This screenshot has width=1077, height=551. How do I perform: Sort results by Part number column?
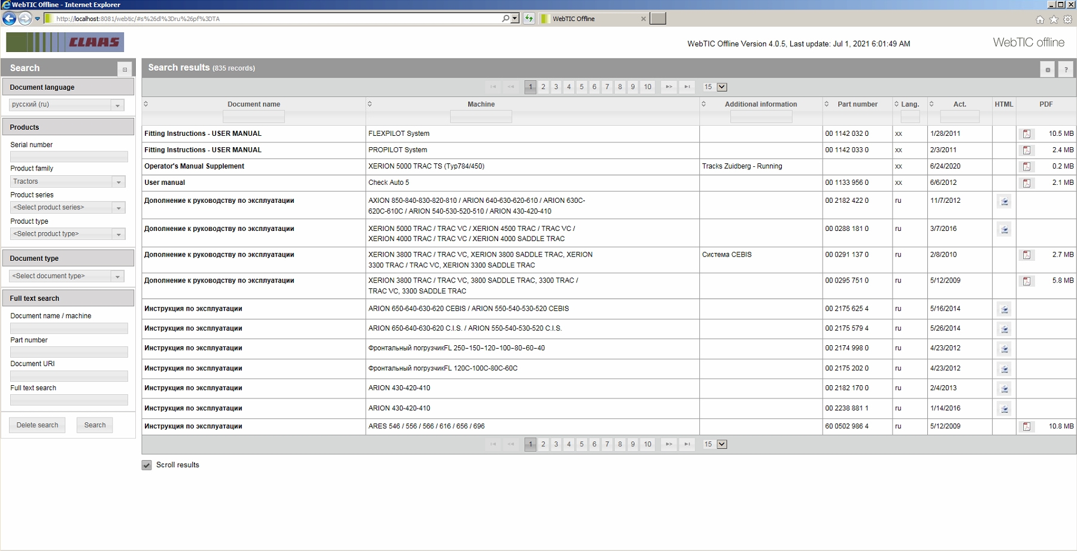pyautogui.click(x=826, y=104)
